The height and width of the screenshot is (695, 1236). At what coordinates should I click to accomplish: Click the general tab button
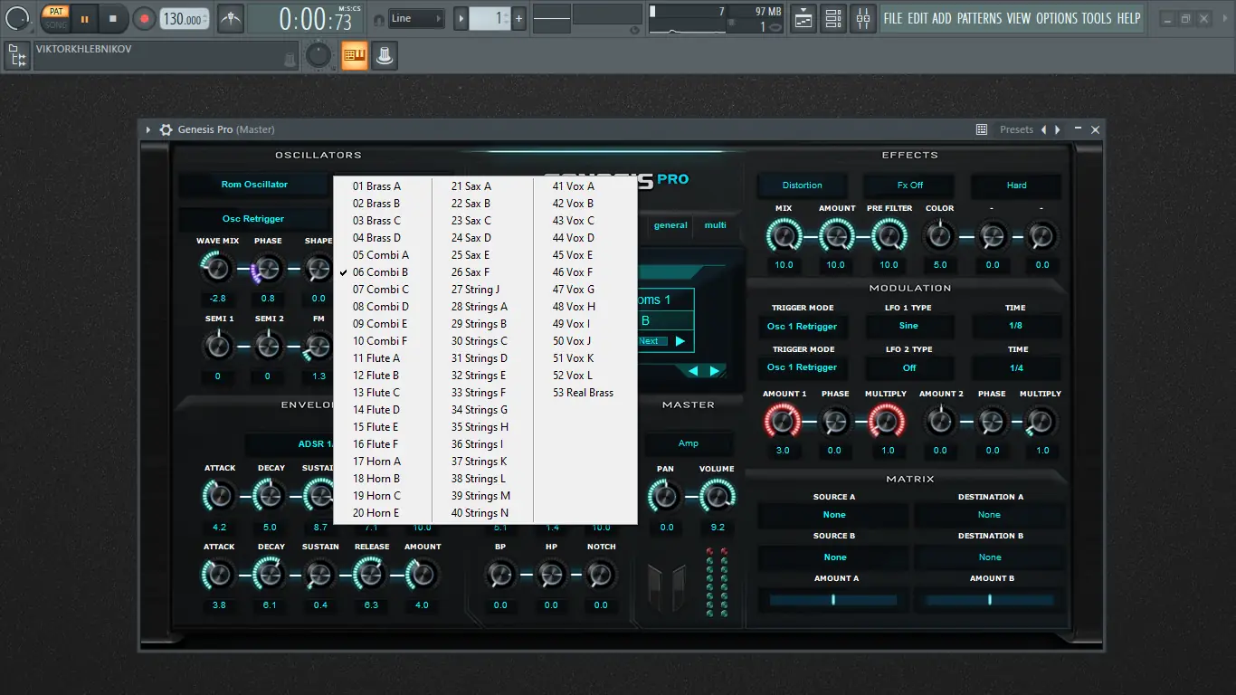[670, 225]
